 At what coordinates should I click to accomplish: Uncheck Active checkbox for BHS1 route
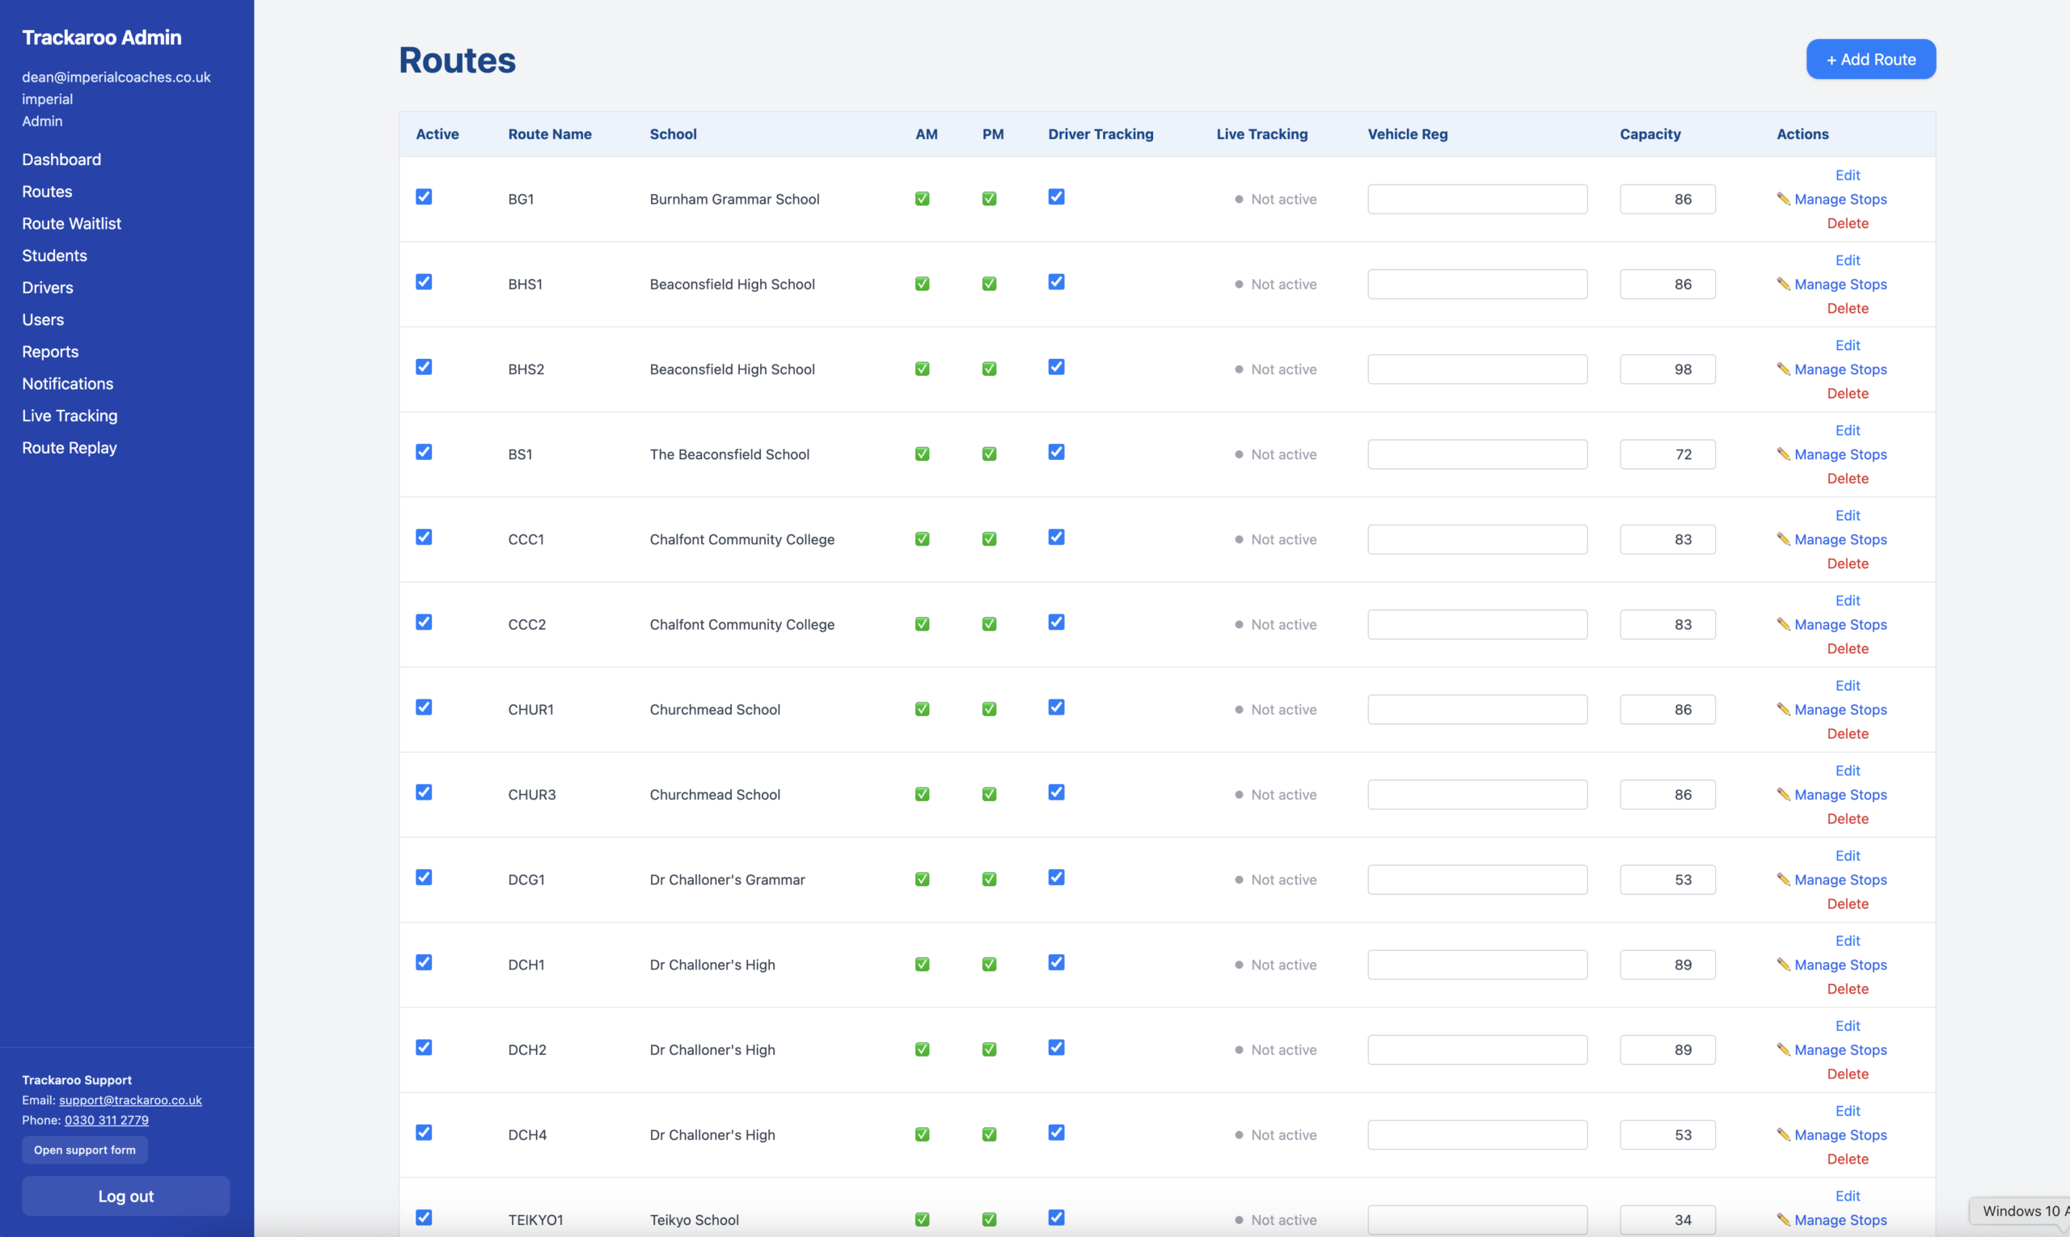[424, 281]
